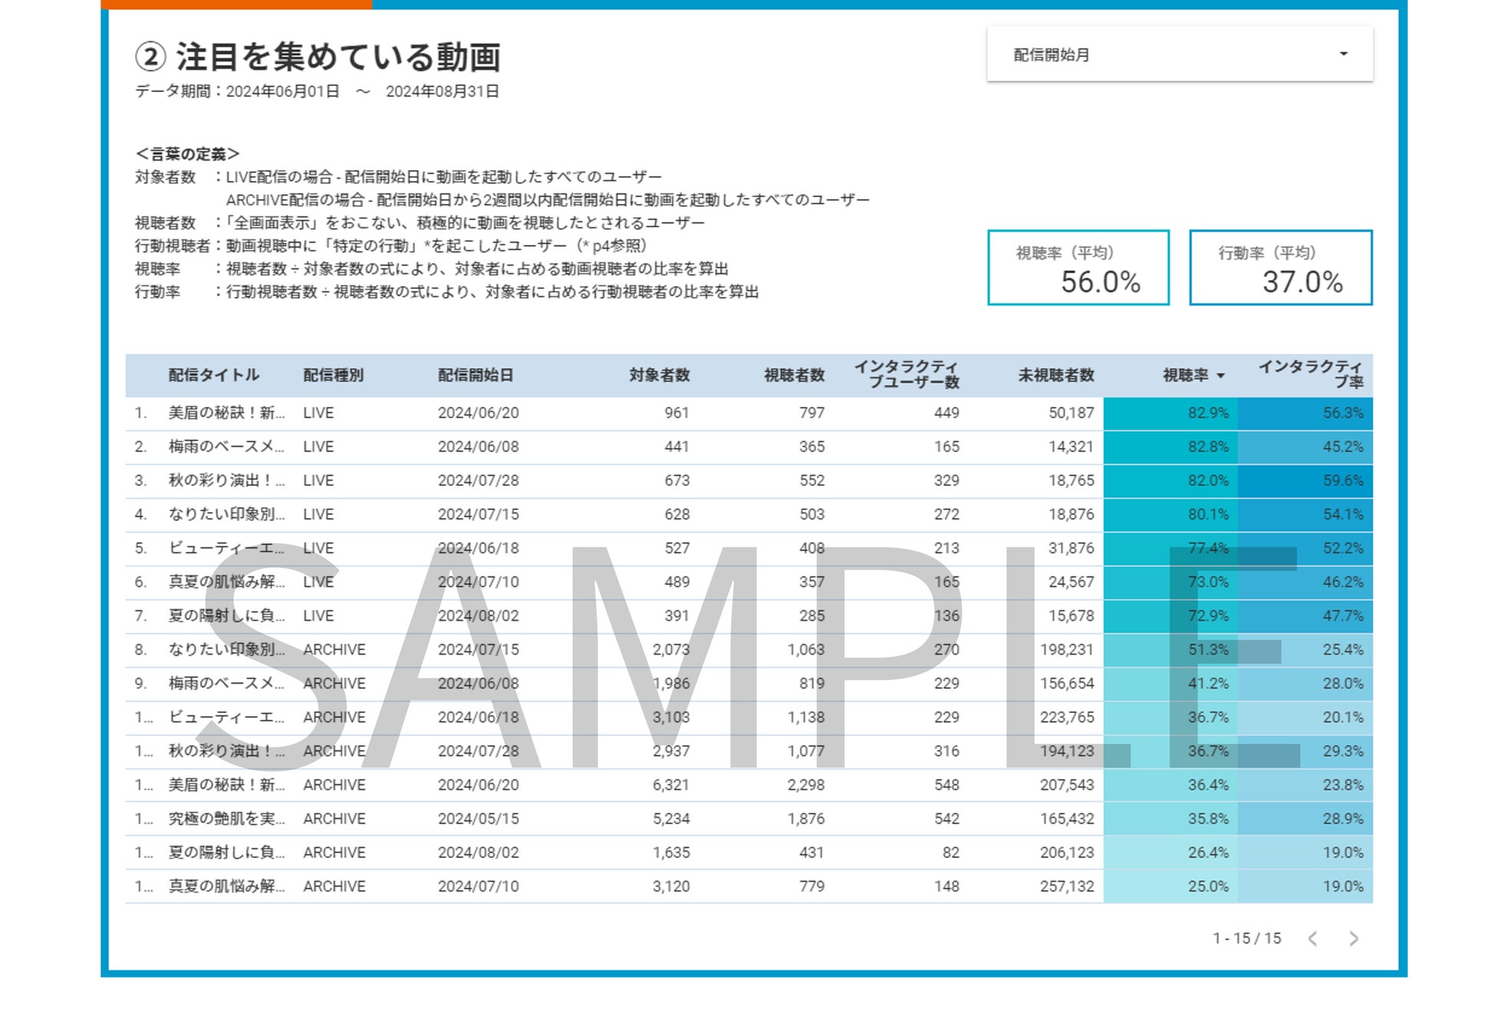Select row 2 梅雨のベースメ LIVE entry
The width and height of the screenshot is (1497, 1020).
click(226, 447)
